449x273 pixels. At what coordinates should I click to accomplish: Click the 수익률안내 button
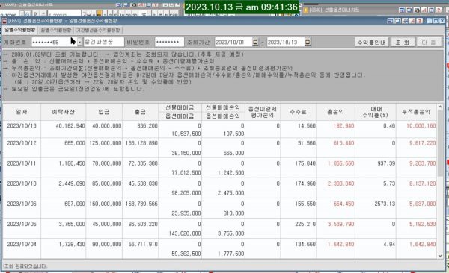click(371, 43)
